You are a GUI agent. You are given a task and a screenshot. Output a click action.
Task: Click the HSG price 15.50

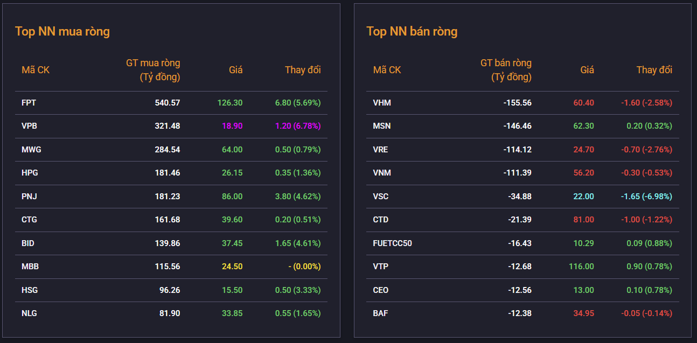pos(232,290)
